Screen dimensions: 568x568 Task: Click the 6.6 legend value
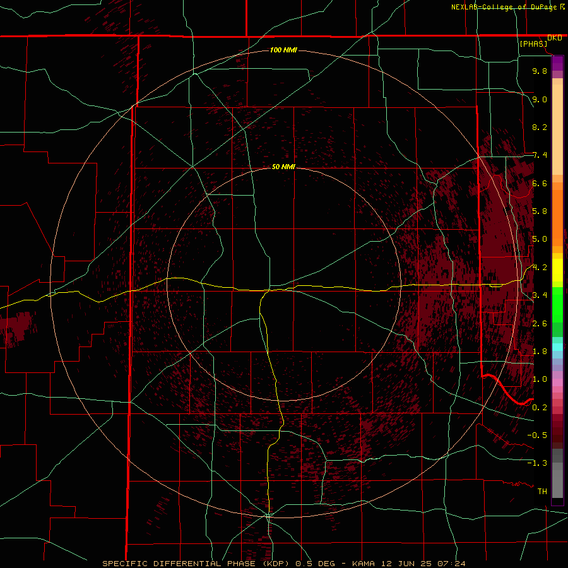tap(540, 183)
